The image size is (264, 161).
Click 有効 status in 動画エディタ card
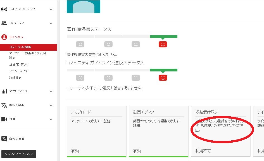point(137,151)
